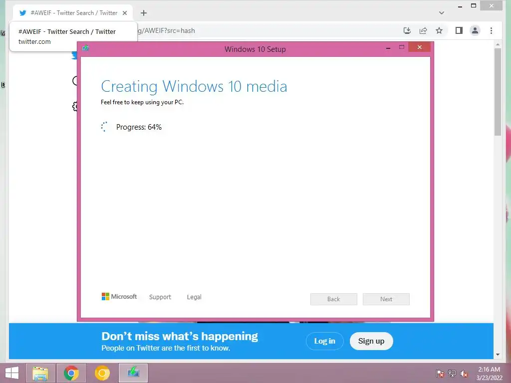The image size is (511, 383).
Task: Close the #AWEIF Twitter Search tab
Action: point(124,13)
